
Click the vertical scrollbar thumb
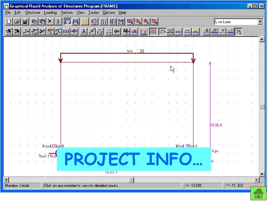point(262,107)
